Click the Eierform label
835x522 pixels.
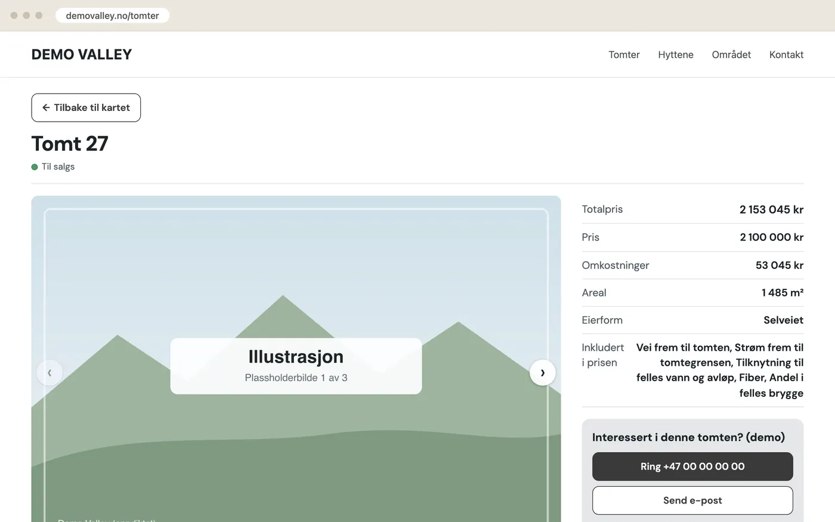(602, 320)
